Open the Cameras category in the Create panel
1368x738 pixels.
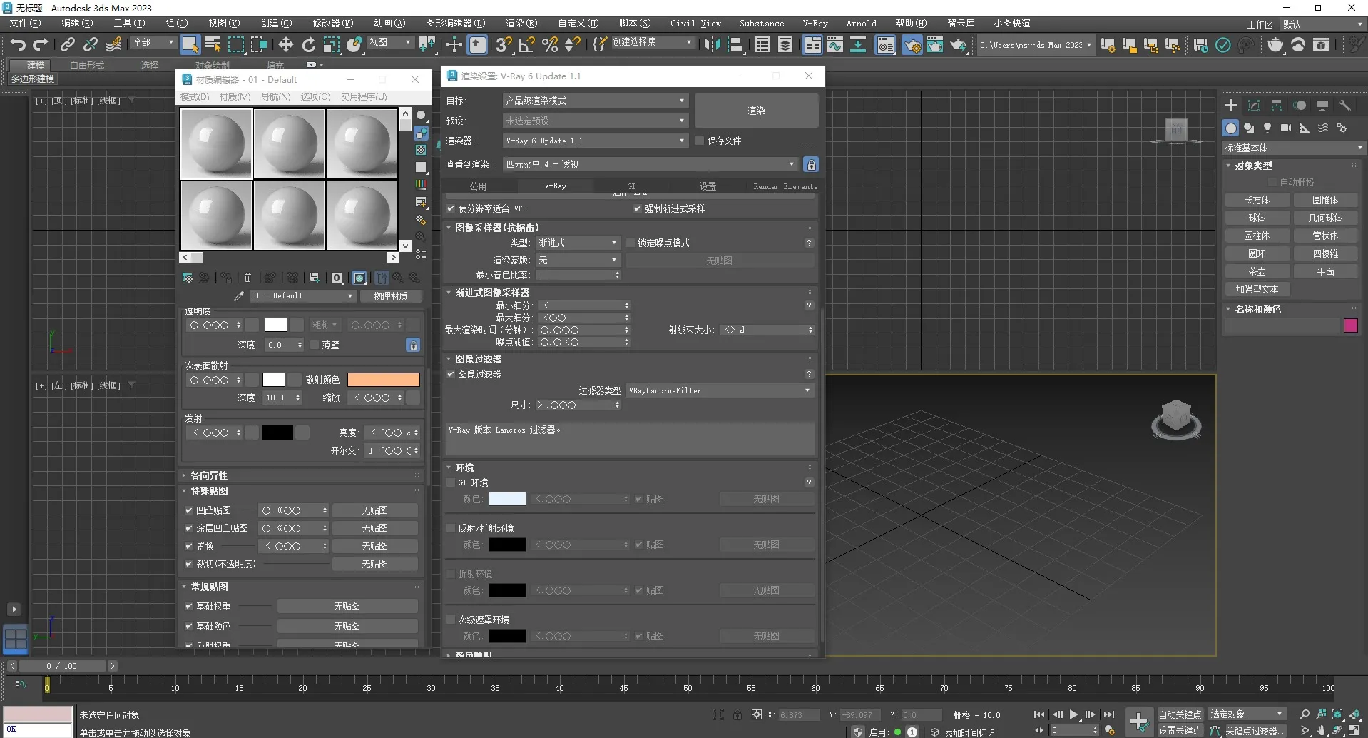(x=1285, y=128)
